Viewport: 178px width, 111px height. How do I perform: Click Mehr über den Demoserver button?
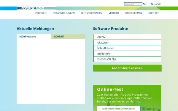pos(118,109)
